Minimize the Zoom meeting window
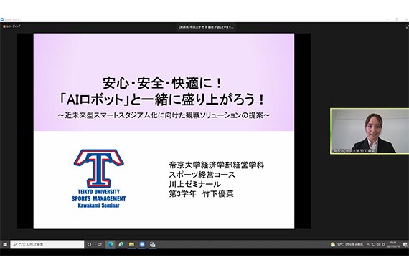Screen dimensions: 409x272 387,19
